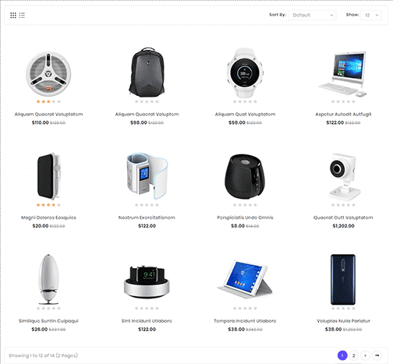Switch to grid view layout
This screenshot has height=364, width=393.
tap(13, 16)
